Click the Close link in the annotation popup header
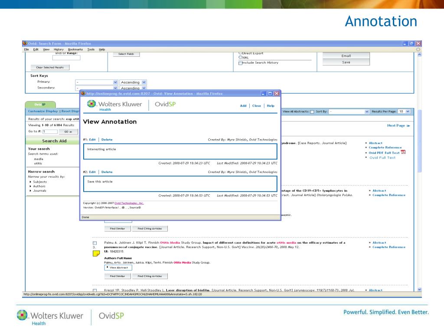 coord(257,106)
